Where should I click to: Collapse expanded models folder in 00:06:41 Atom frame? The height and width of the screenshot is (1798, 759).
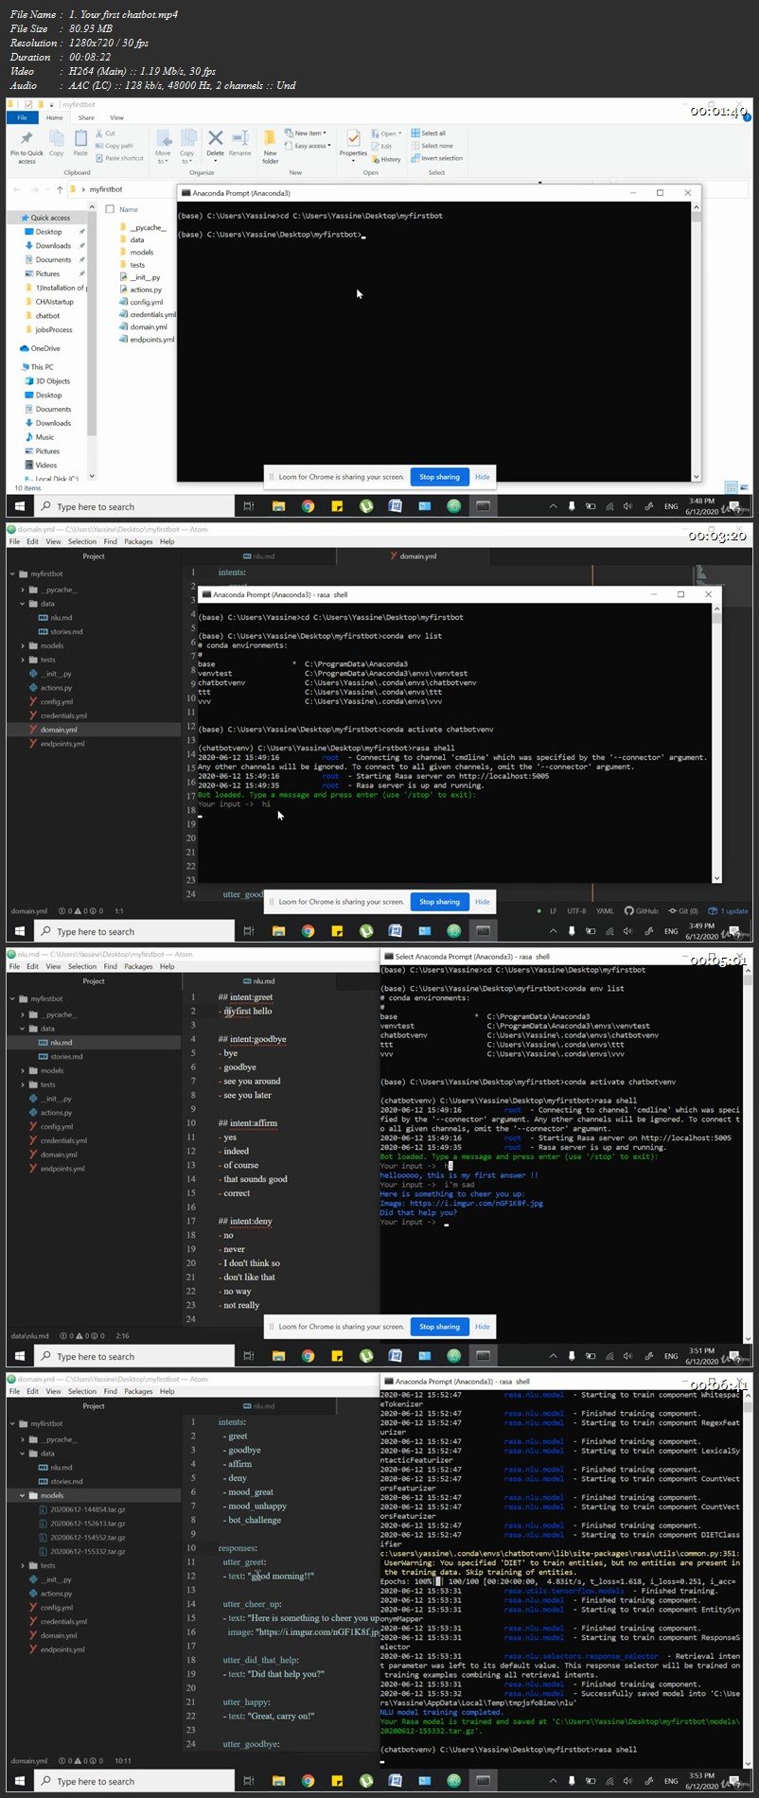point(23,1495)
